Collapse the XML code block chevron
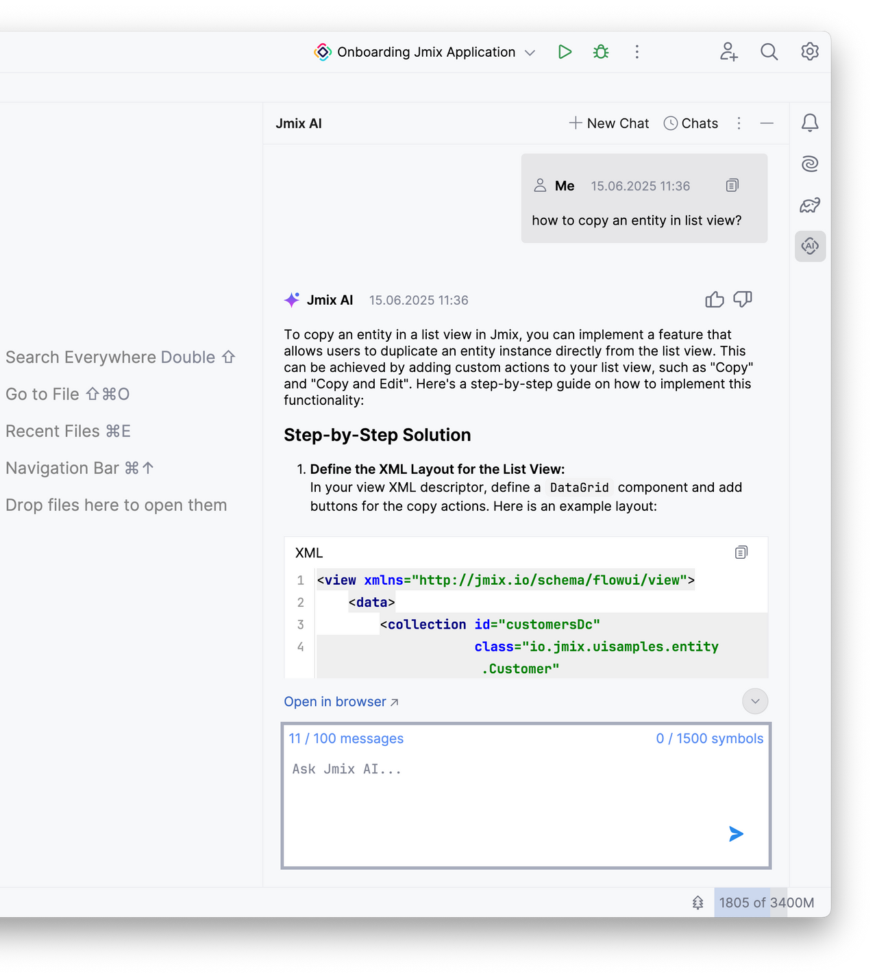Screen dimensions: 877x978 point(754,701)
